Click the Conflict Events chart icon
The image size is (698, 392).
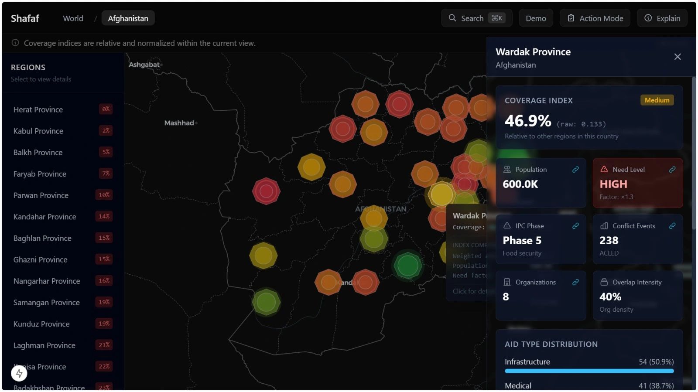[604, 225]
